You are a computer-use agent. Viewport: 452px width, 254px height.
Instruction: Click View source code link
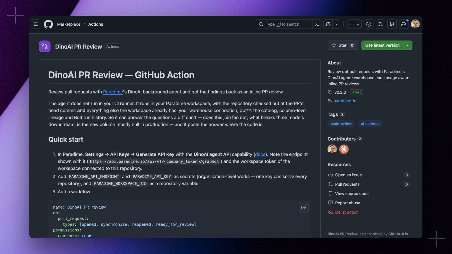[352, 194]
